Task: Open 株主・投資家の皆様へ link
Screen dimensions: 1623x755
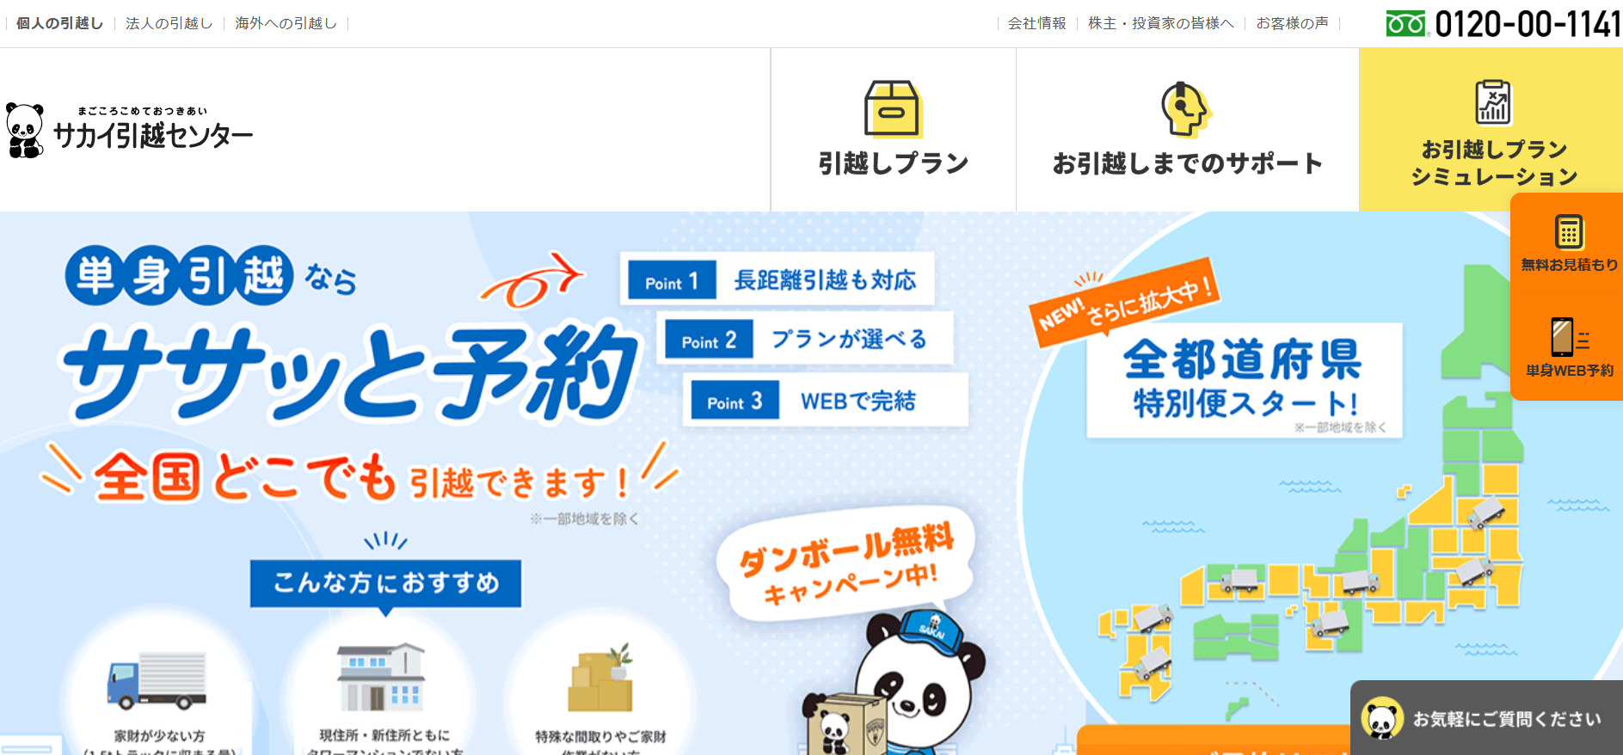Action: [1160, 23]
